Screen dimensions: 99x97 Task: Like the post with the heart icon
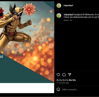click(x=58, y=75)
